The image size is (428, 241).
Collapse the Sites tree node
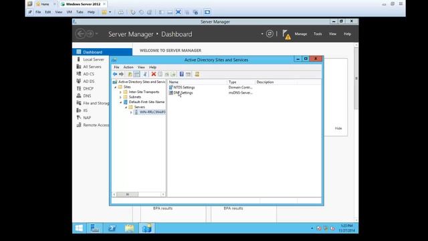[x=116, y=87]
